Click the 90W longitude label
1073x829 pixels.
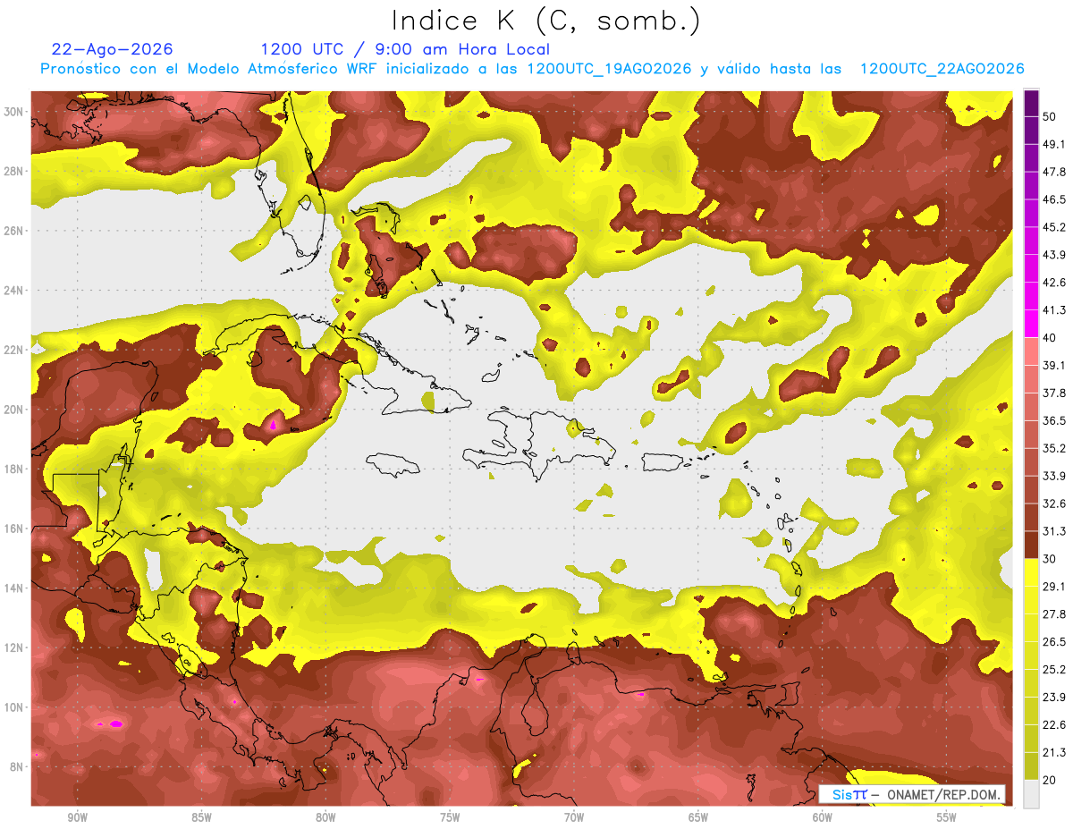coord(77,817)
